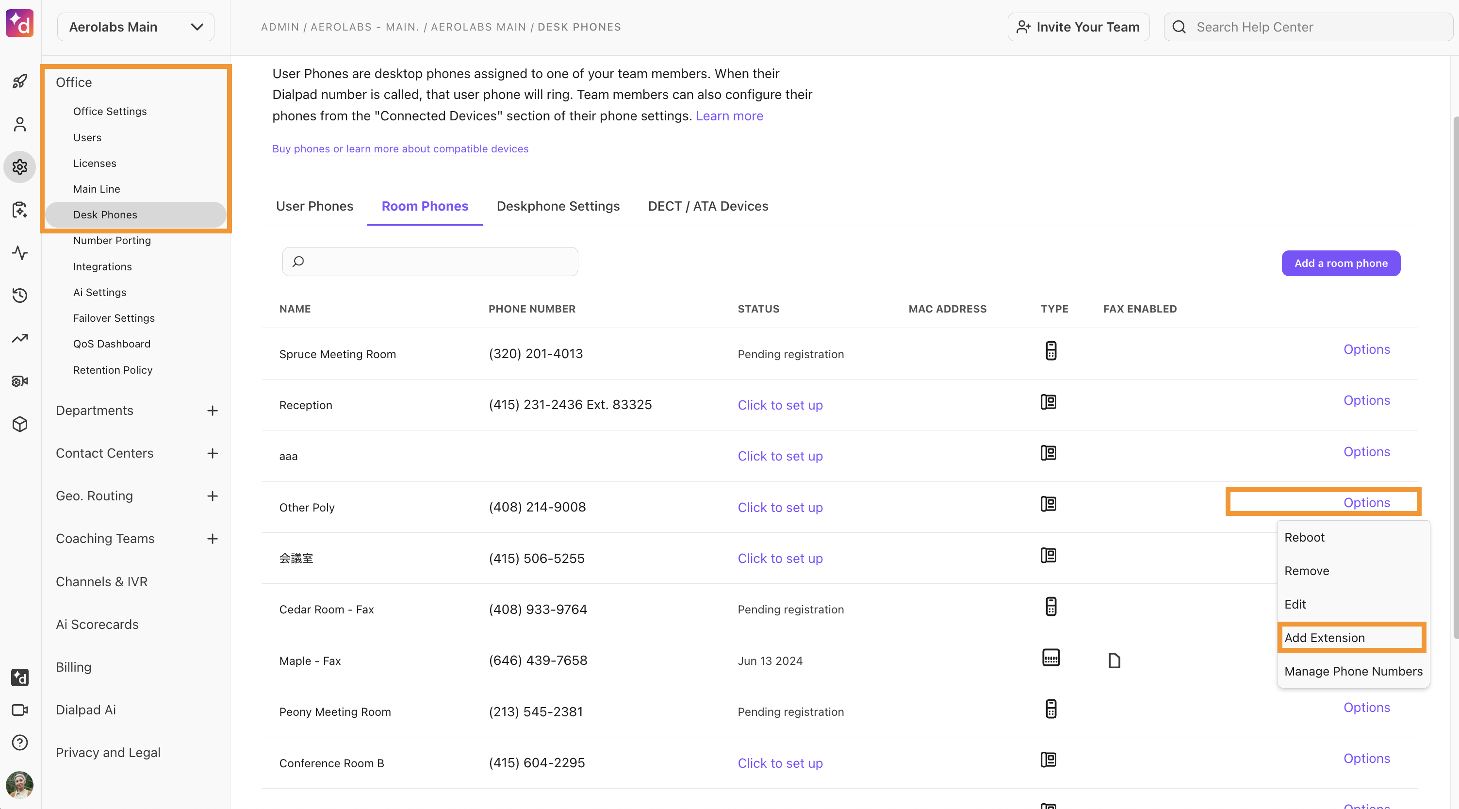The image size is (1459, 809).
Task: Open the Learn more link
Action: [729, 116]
